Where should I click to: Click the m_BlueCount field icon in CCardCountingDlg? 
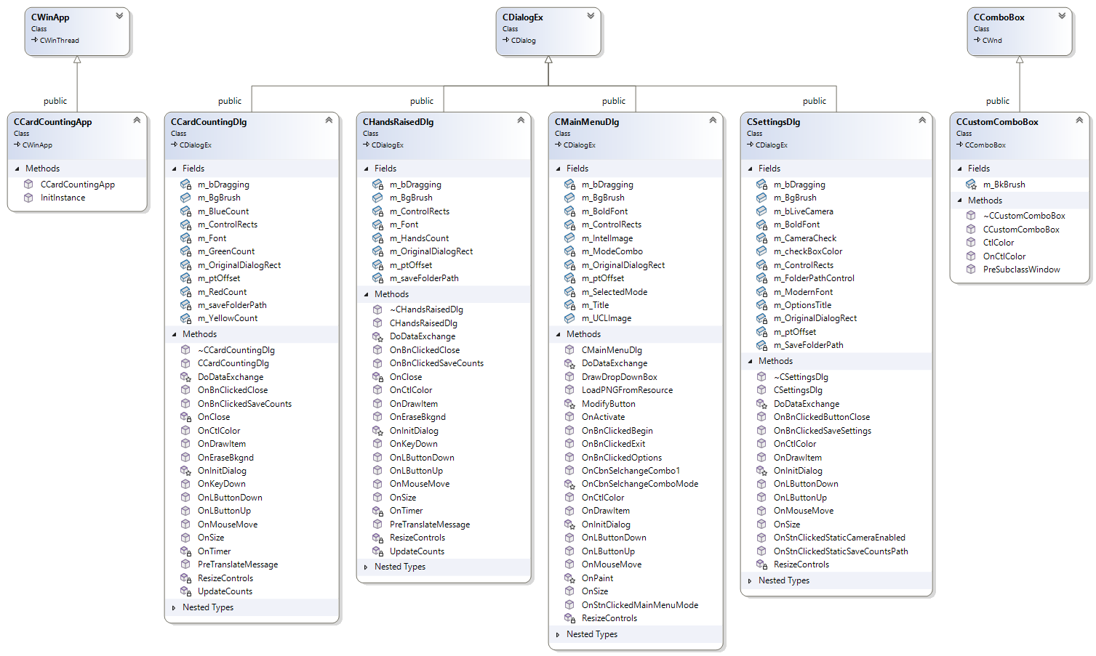(185, 211)
